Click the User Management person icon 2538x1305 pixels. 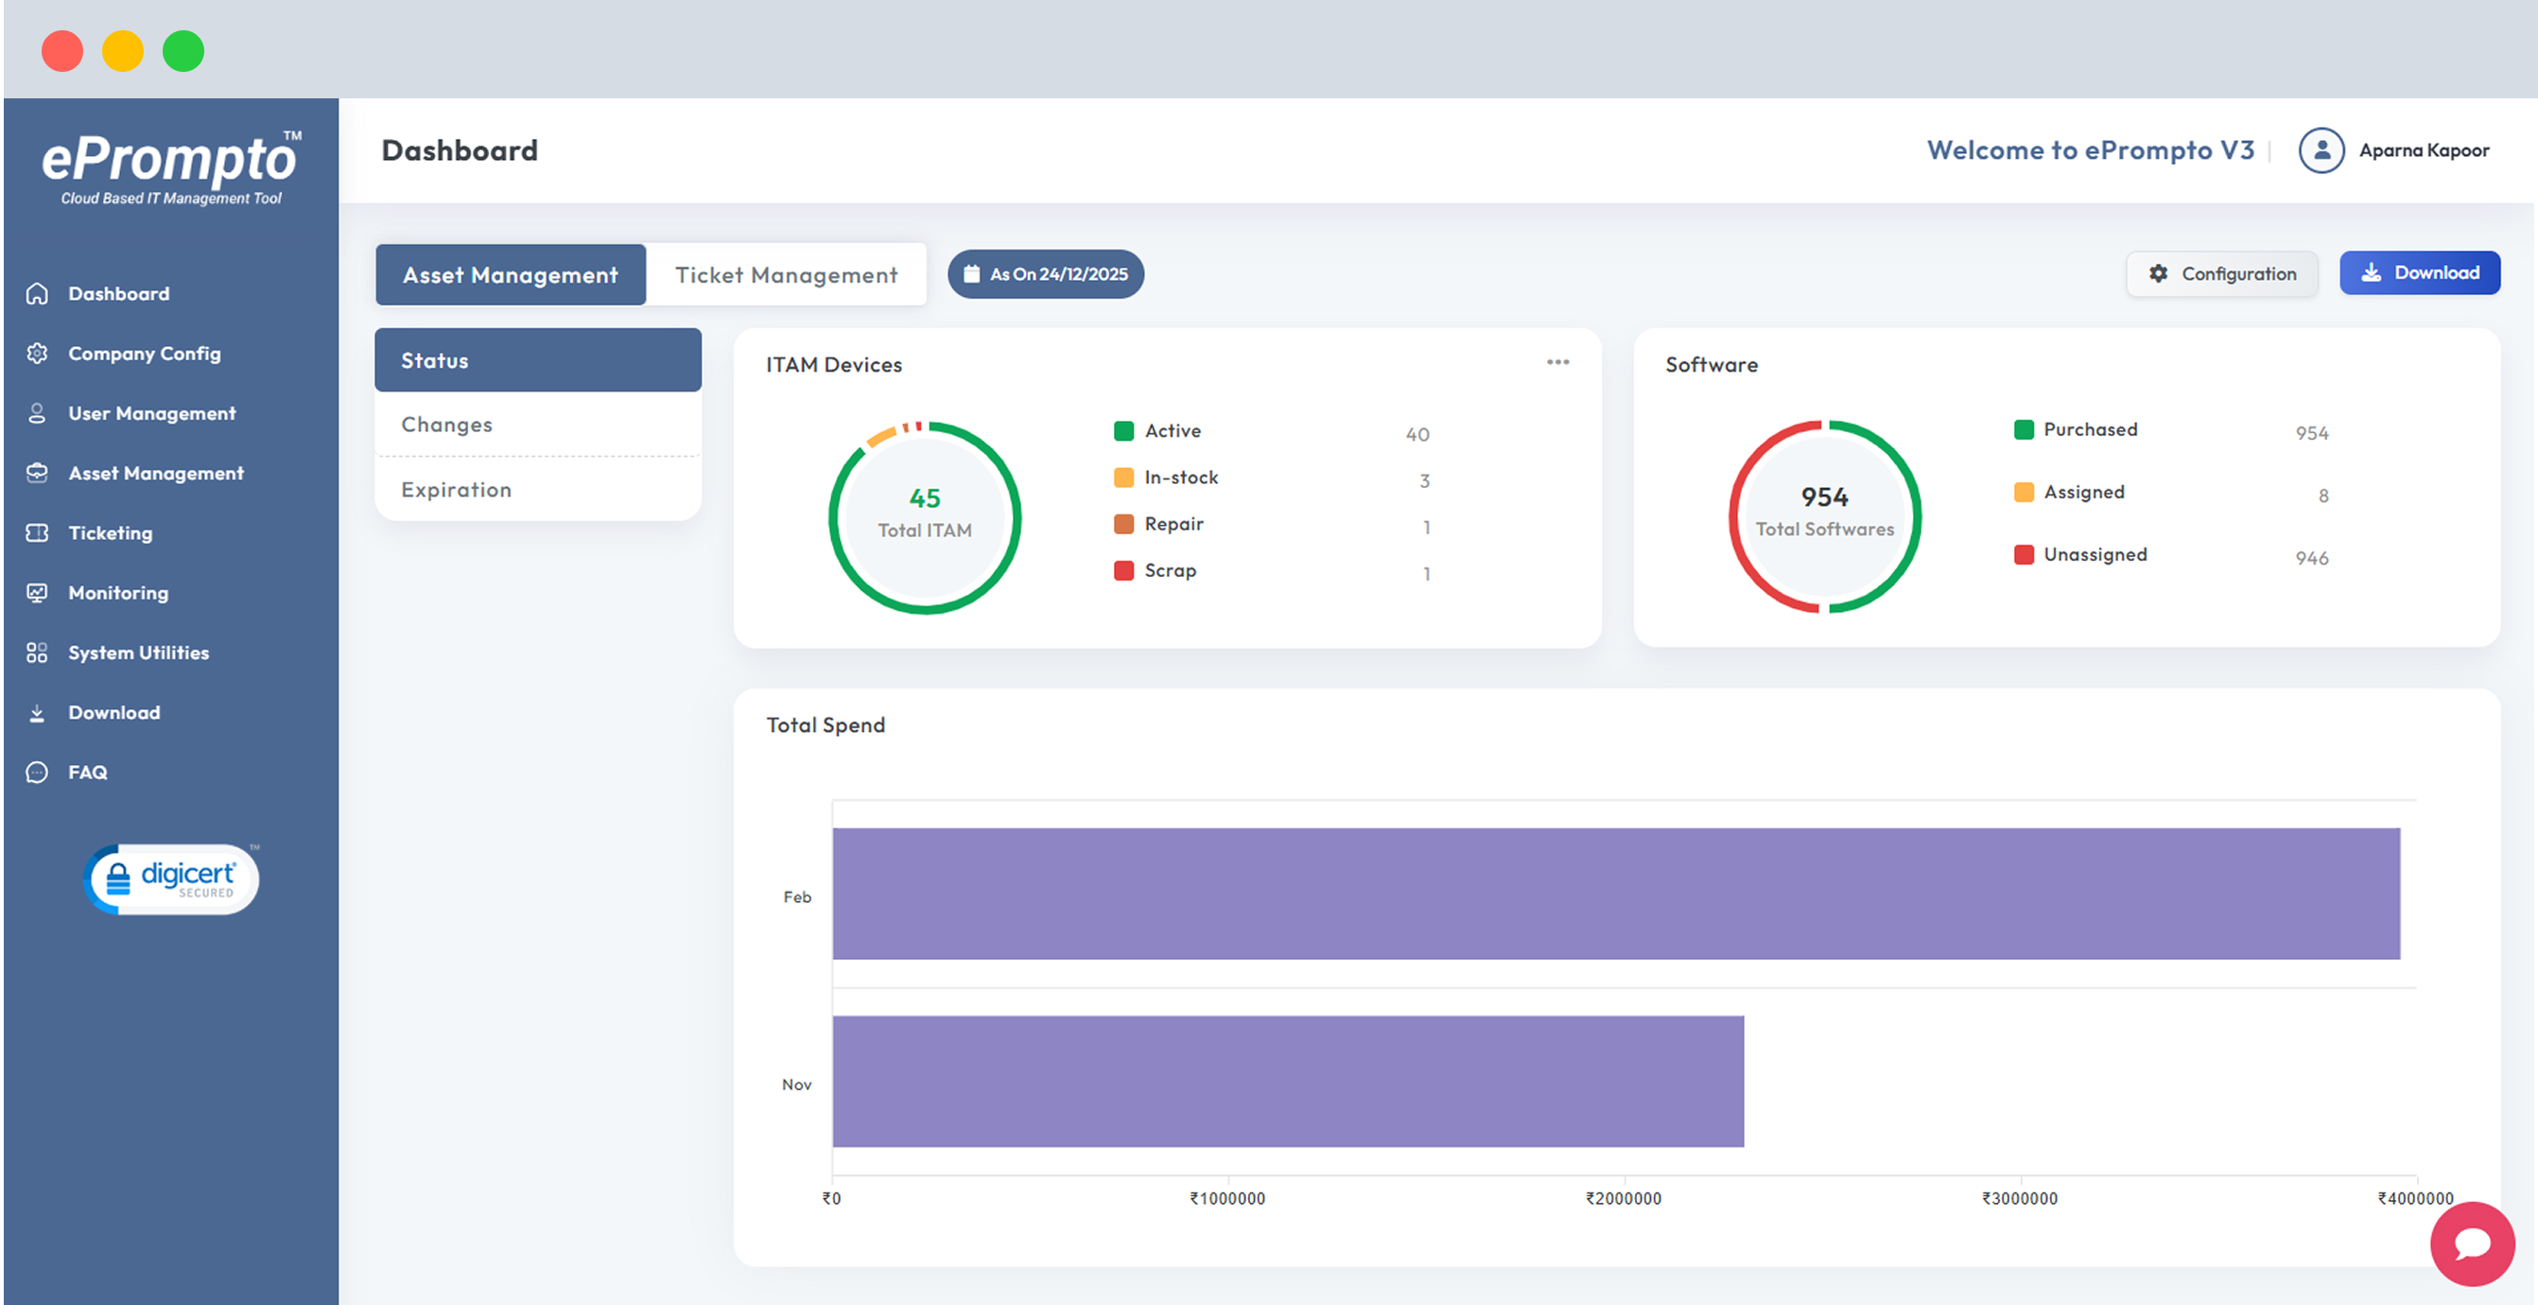[x=37, y=413]
